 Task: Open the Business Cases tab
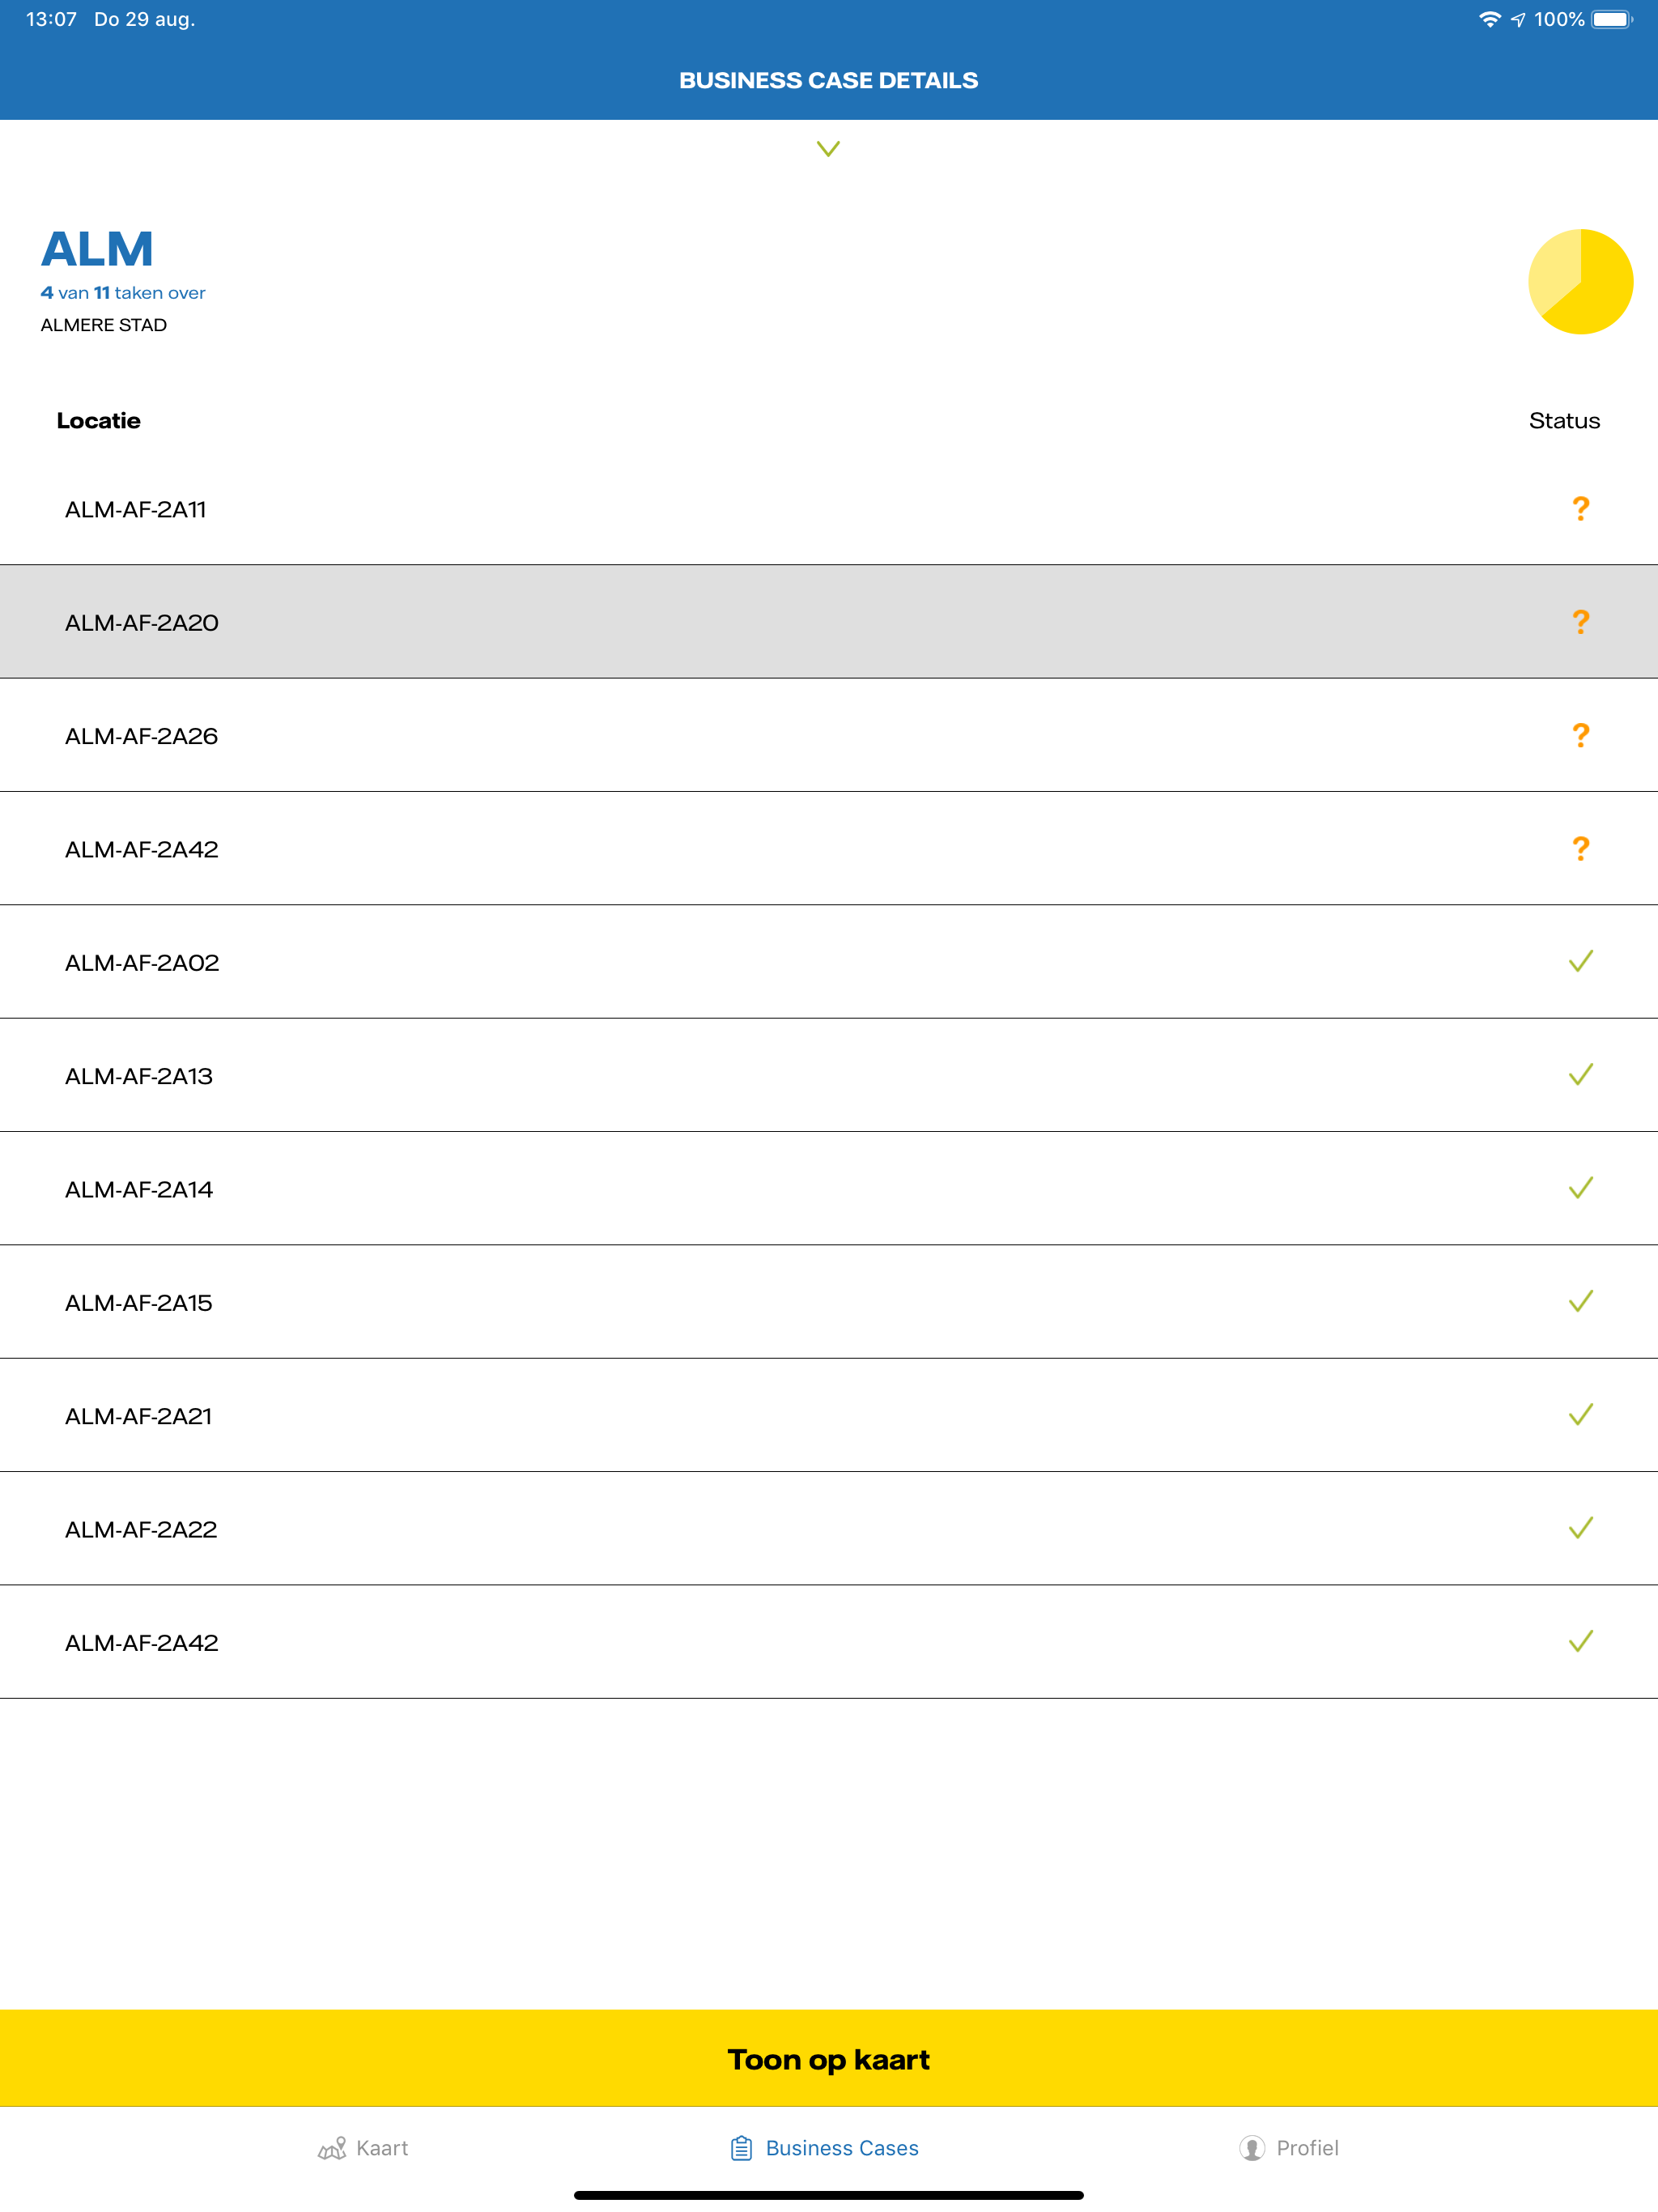(x=826, y=2148)
